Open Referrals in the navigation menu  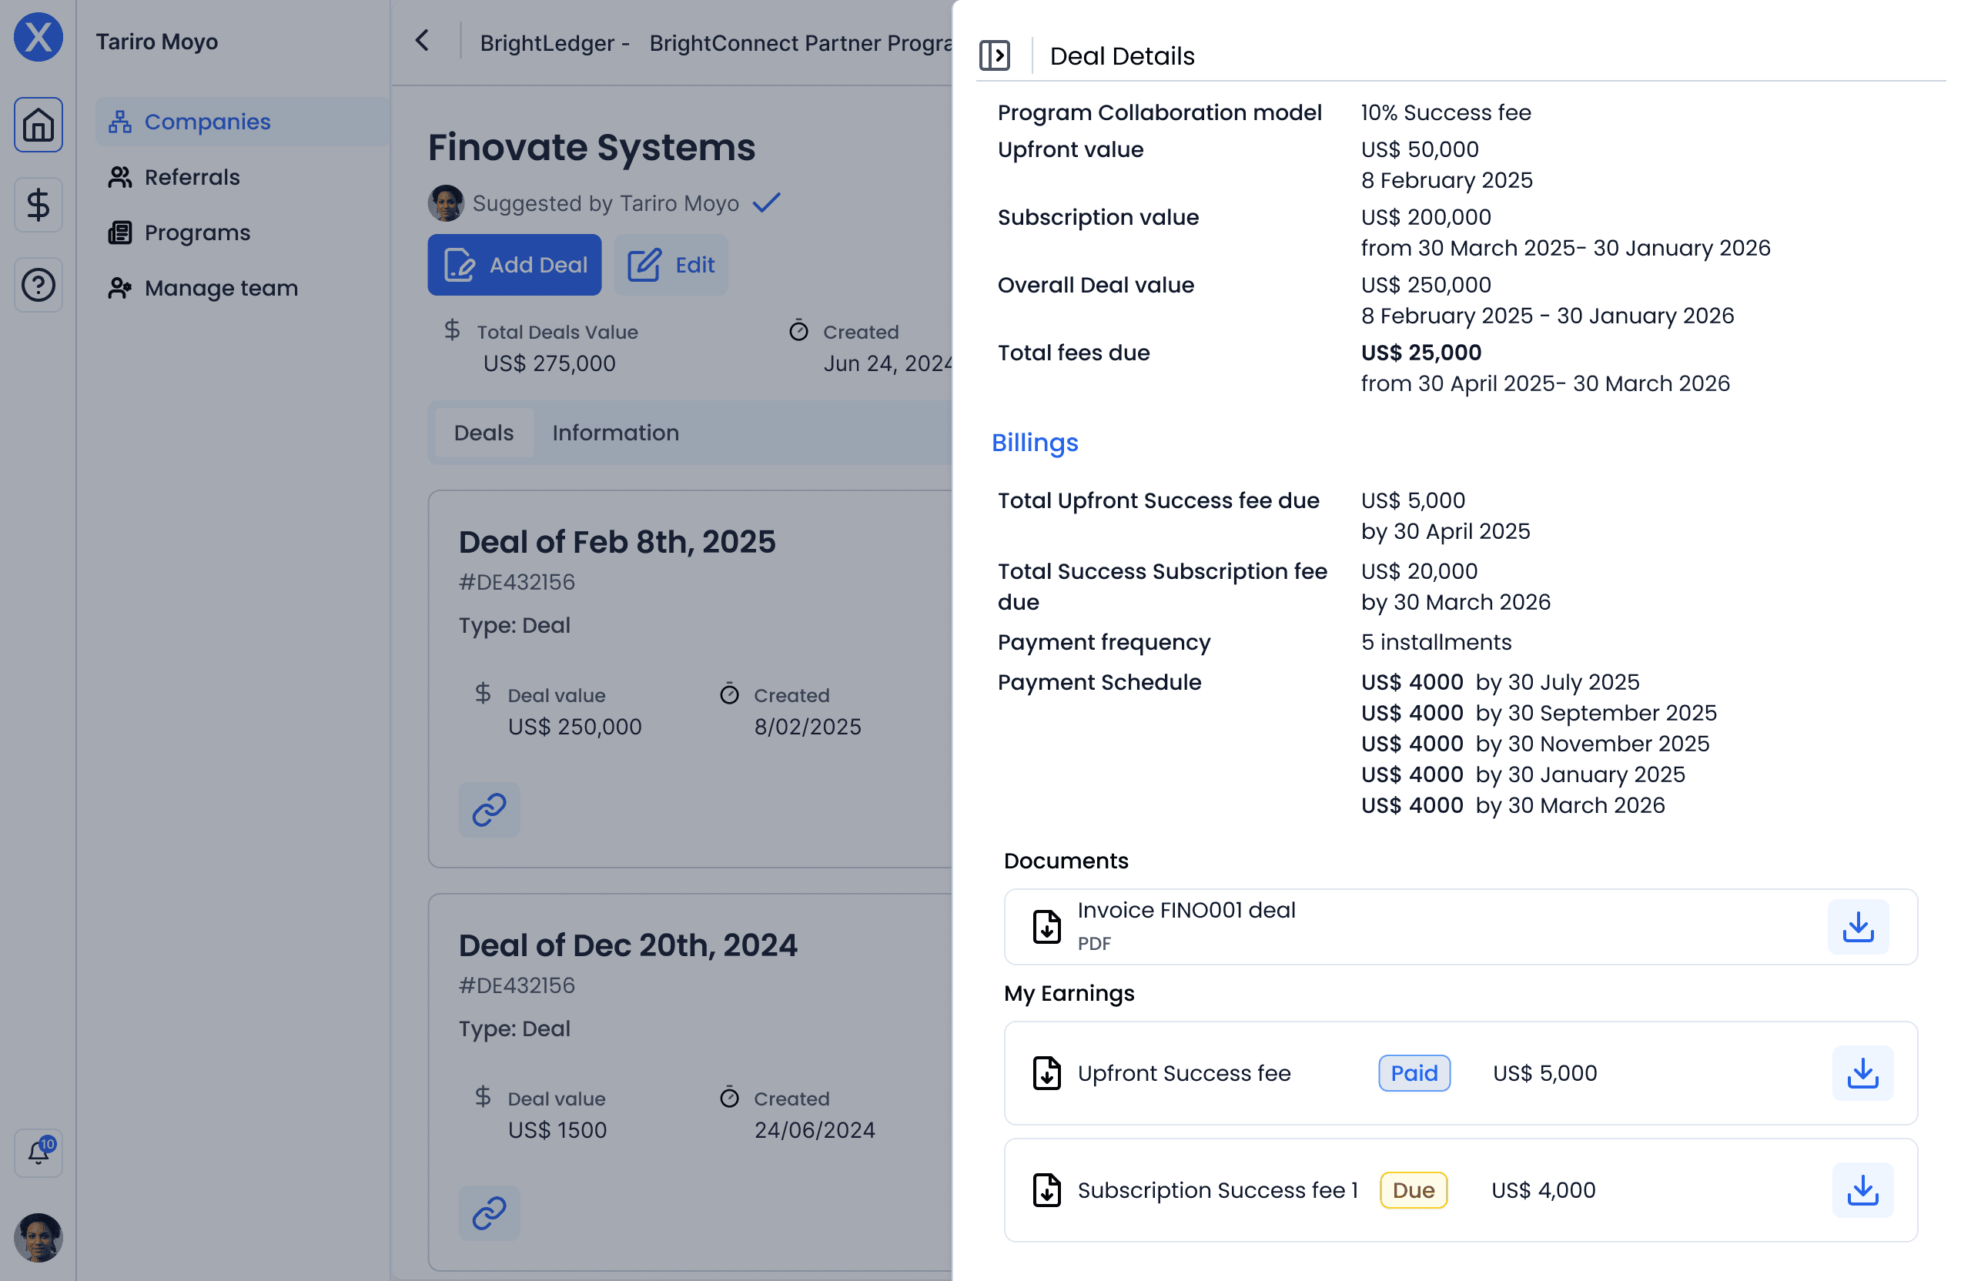tap(191, 177)
